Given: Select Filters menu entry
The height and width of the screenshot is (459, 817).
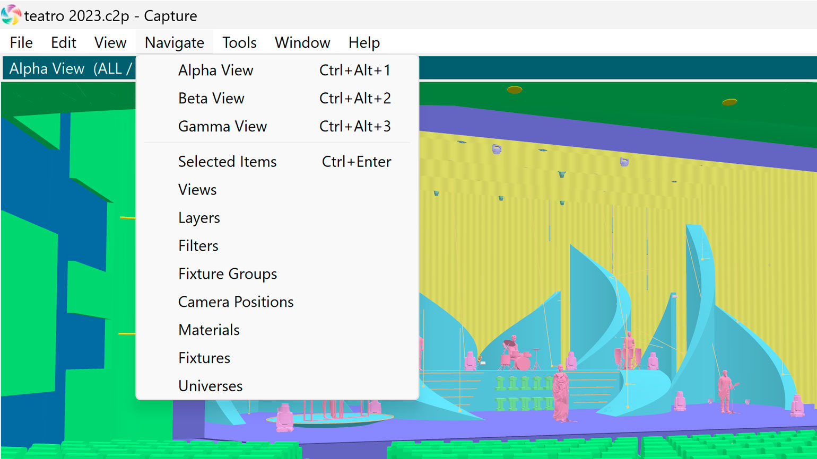Looking at the screenshot, I should (x=198, y=246).
